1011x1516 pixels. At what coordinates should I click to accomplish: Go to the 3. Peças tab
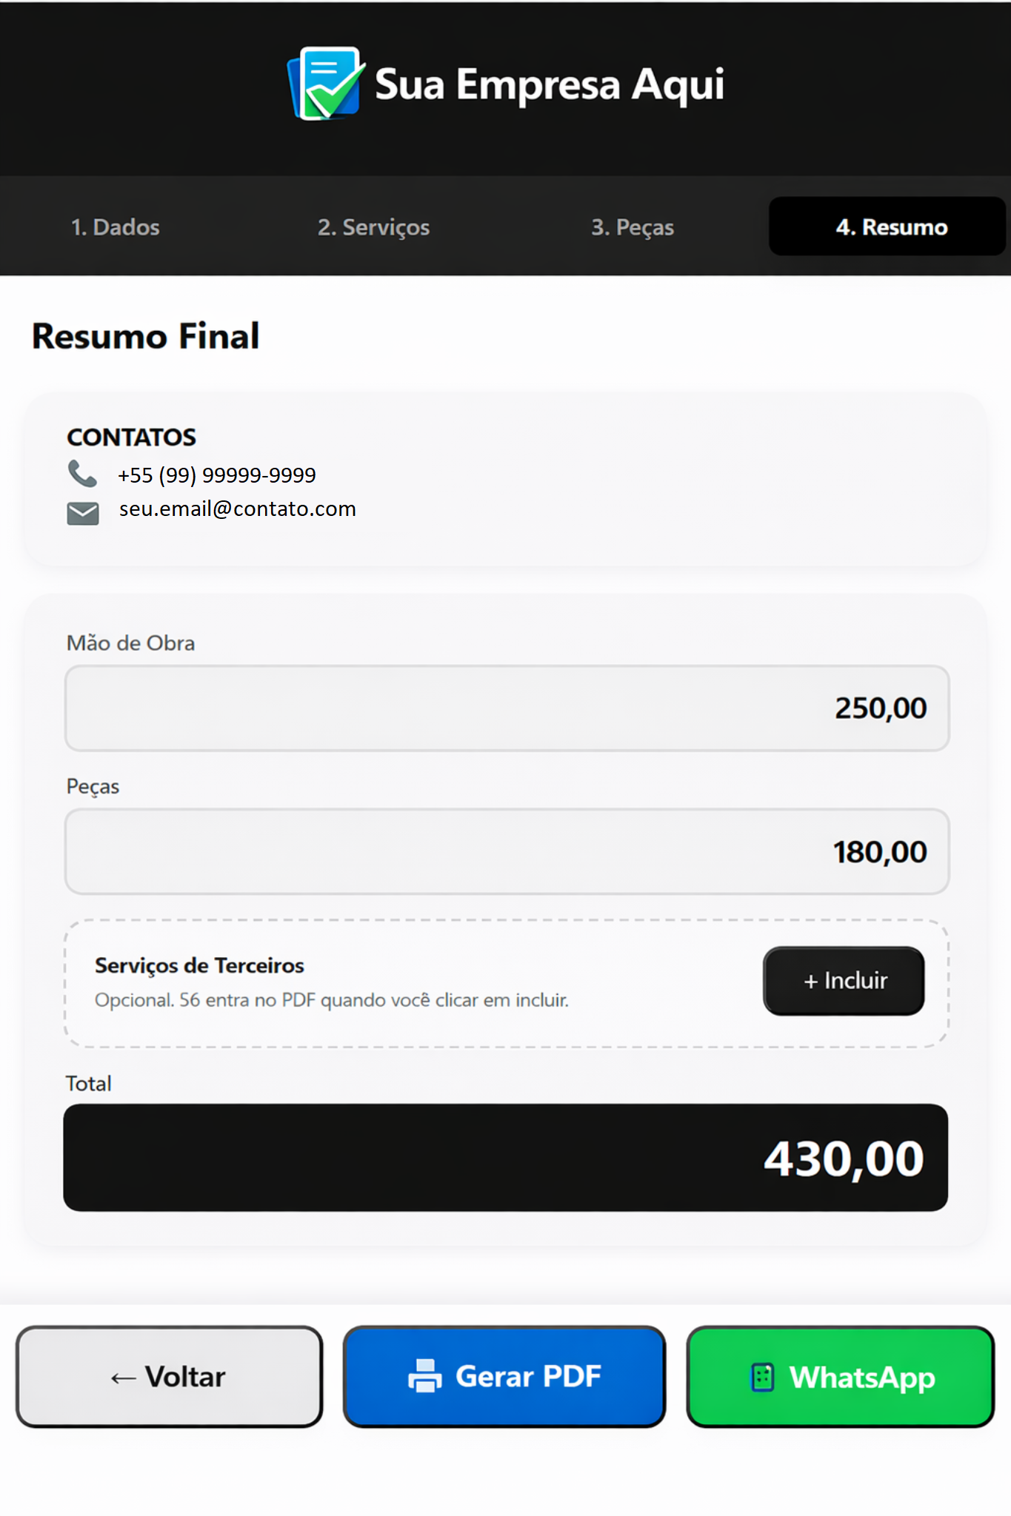tap(632, 227)
